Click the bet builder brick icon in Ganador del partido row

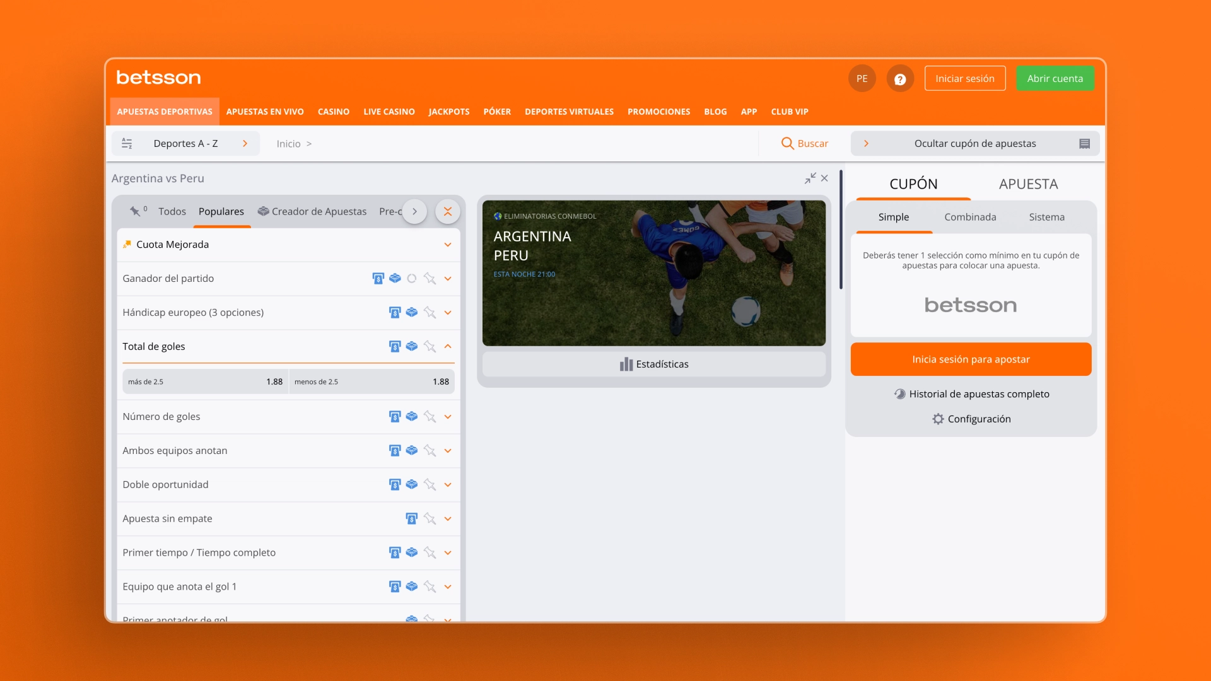pos(395,278)
